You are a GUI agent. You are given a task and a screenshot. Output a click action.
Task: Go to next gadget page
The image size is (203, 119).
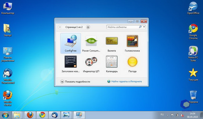(88, 27)
